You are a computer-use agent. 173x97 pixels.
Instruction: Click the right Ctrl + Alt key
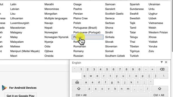[x=159, y=95]
